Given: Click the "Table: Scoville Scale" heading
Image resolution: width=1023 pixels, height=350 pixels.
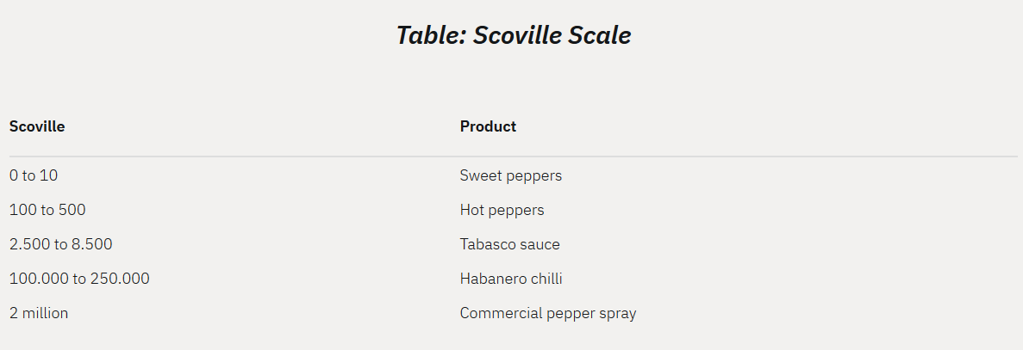Looking at the screenshot, I should (x=513, y=35).
